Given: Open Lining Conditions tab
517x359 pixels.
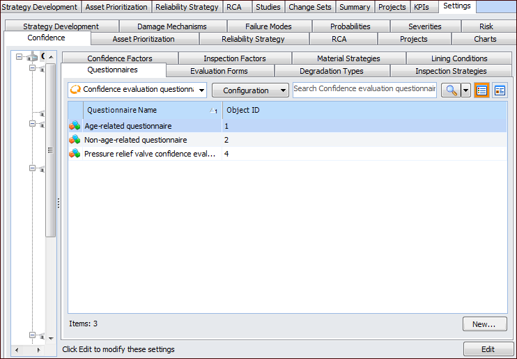Looking at the screenshot, I should pyautogui.click(x=459, y=58).
